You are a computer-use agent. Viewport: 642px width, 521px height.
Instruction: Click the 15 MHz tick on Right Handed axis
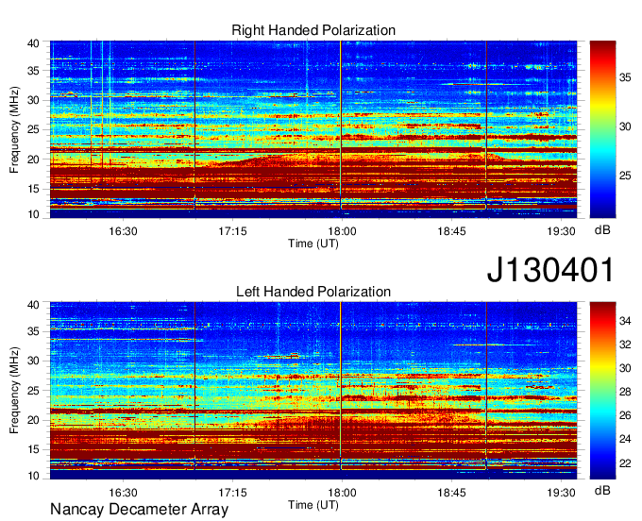click(x=33, y=189)
